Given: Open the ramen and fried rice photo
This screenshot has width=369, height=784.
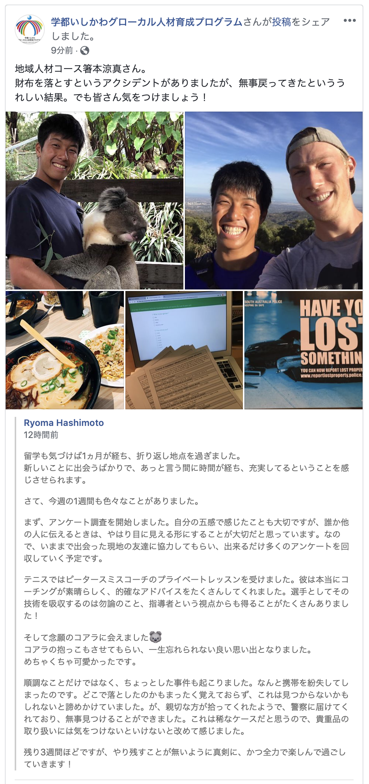Looking at the screenshot, I should coord(65,350).
